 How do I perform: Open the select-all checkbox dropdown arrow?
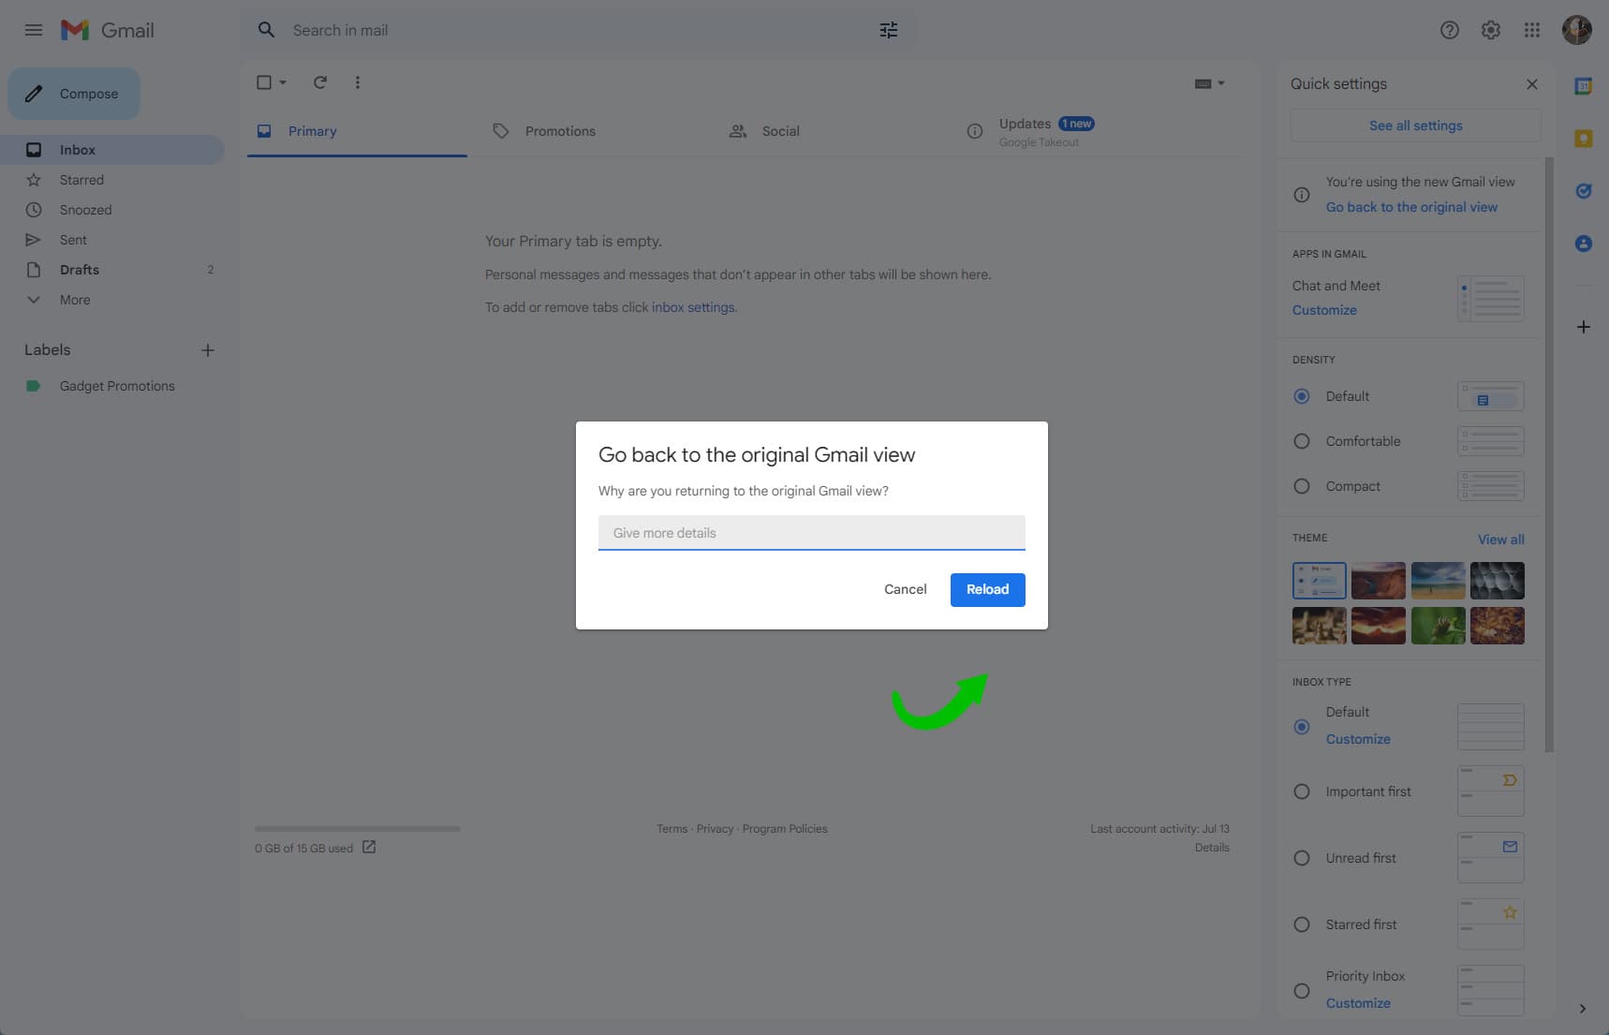coord(283,82)
